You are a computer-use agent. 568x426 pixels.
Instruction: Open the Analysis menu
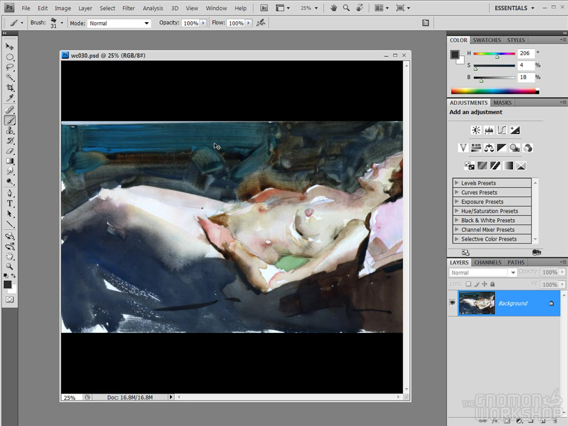[x=153, y=8]
